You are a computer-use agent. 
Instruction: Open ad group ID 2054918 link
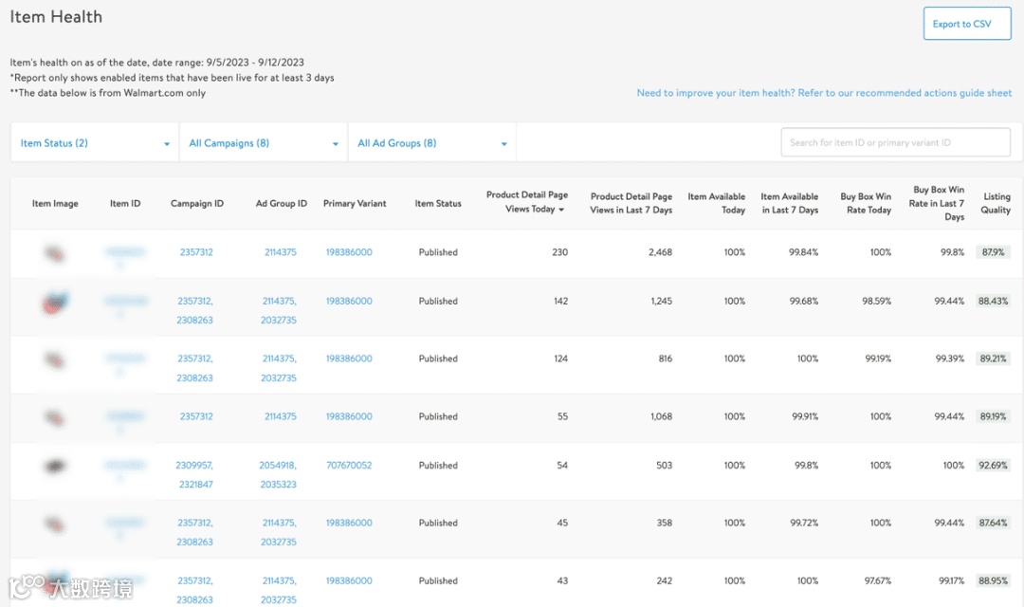click(x=278, y=466)
